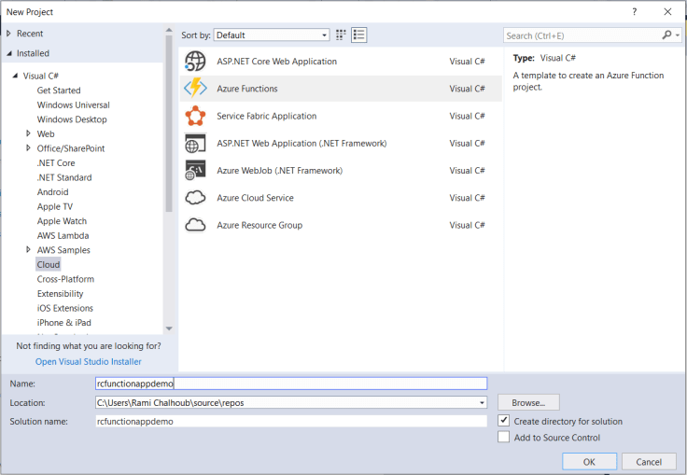Select the Azure Functions lightning bolt icon
687x475 pixels.
[195, 89]
